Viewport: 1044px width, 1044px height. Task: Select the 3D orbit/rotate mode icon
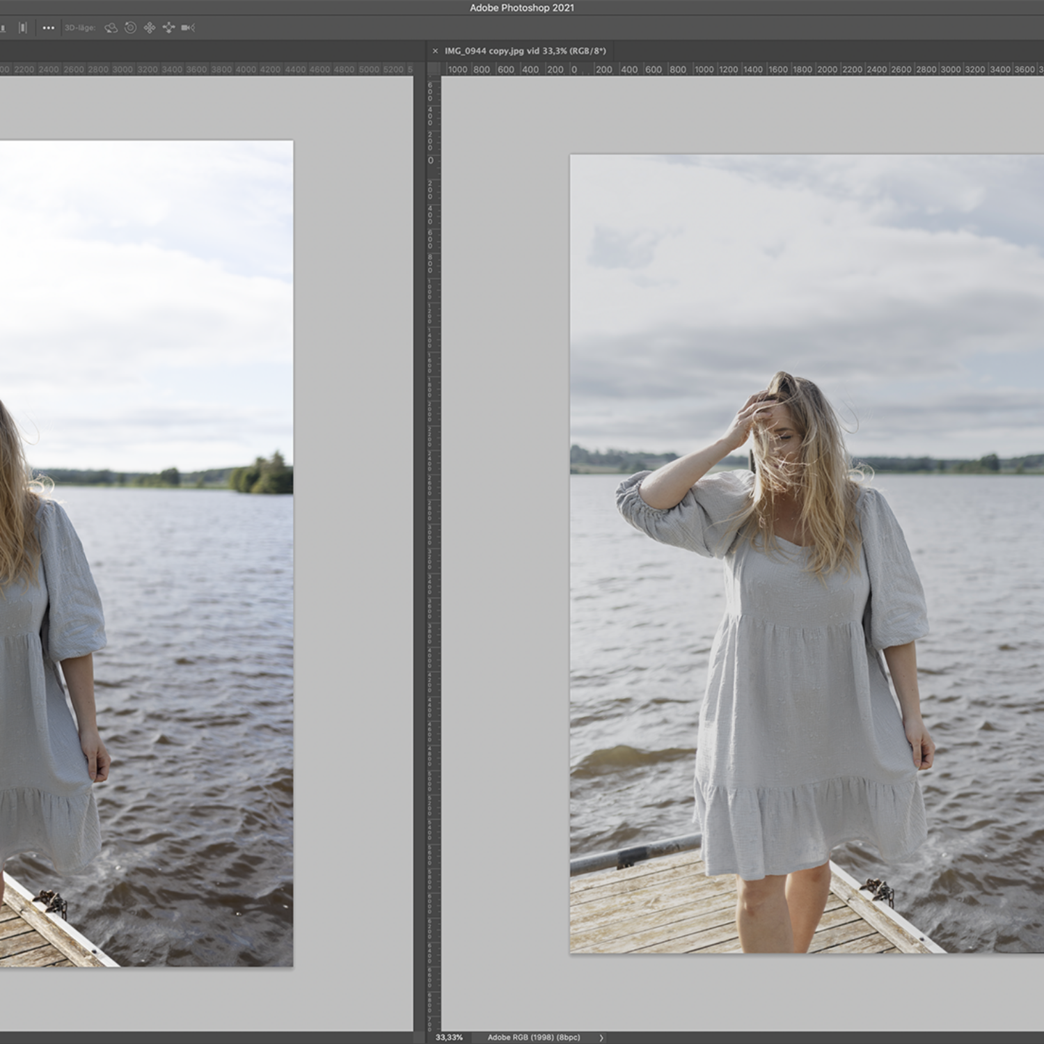tap(111, 28)
